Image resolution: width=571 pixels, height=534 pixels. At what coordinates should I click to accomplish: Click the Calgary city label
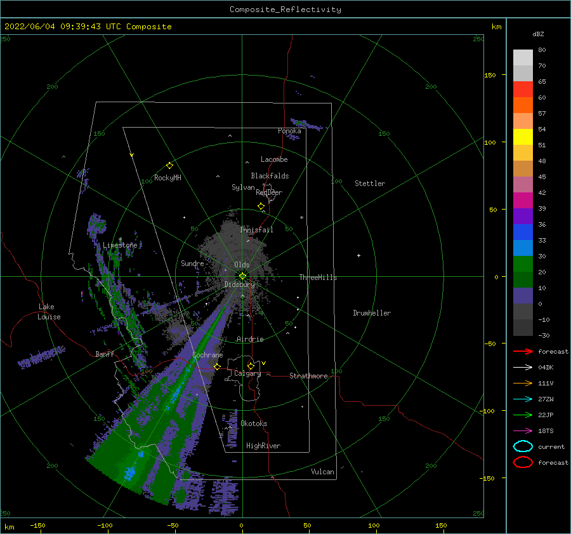pyautogui.click(x=247, y=373)
